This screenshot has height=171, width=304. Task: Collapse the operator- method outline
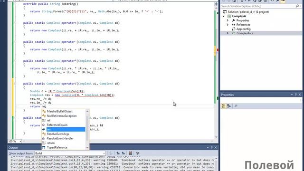[15, 42]
